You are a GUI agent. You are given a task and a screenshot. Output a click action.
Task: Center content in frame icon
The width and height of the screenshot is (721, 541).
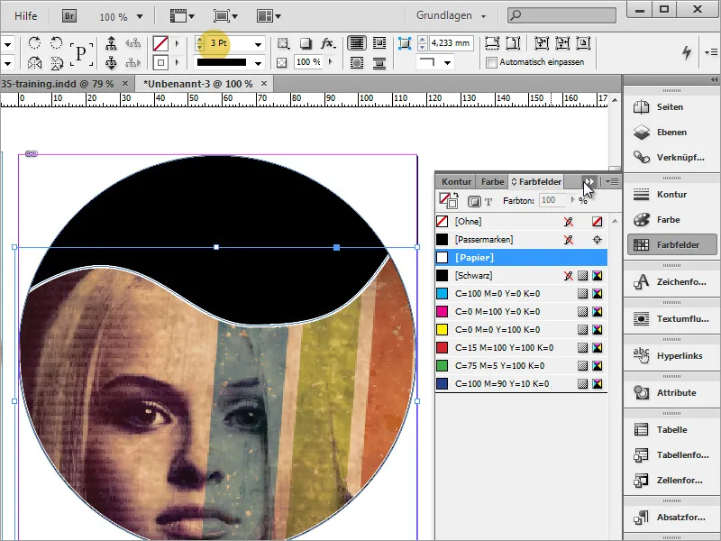coord(583,43)
